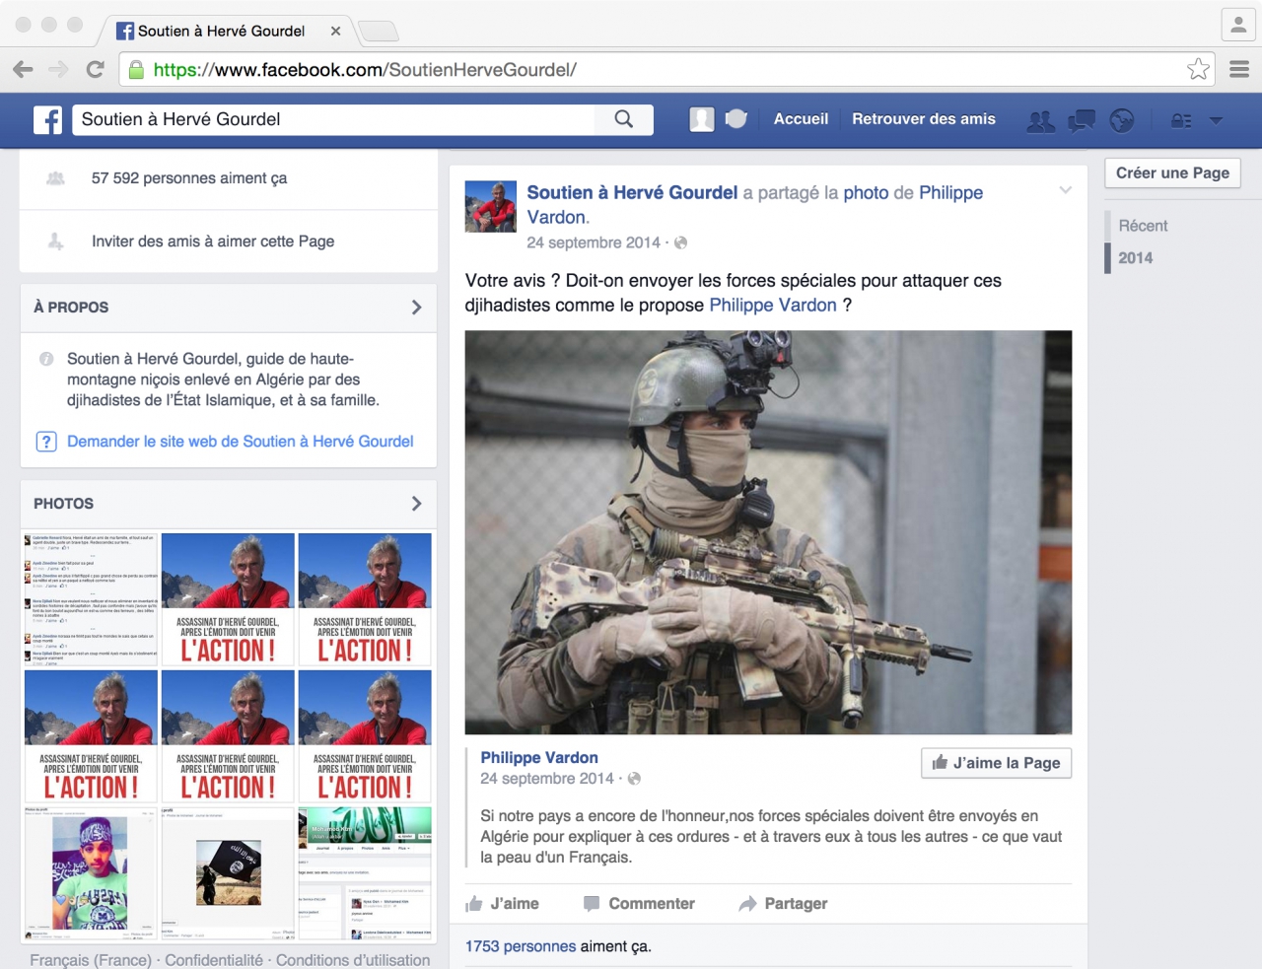Screen dimensions: 1262x969
Task: Open the selfie photo thumbnail in Photos
Action: coord(91,873)
